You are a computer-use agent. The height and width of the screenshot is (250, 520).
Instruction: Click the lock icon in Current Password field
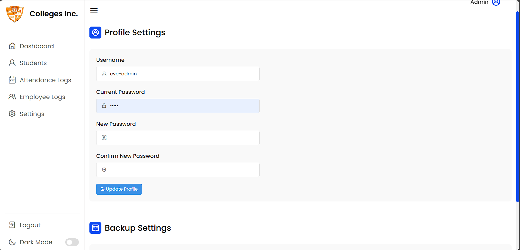pyautogui.click(x=104, y=106)
